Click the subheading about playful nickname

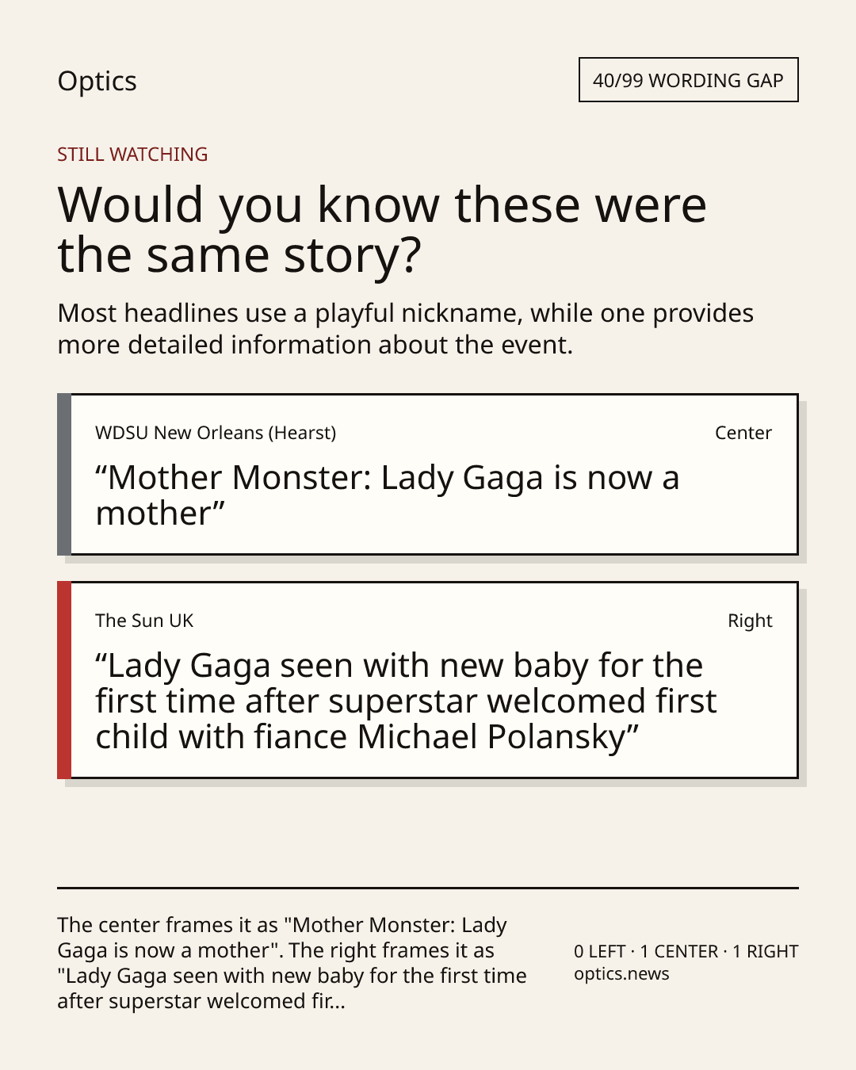(405, 329)
